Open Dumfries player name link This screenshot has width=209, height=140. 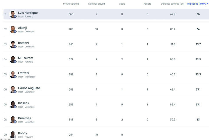tap(24, 118)
